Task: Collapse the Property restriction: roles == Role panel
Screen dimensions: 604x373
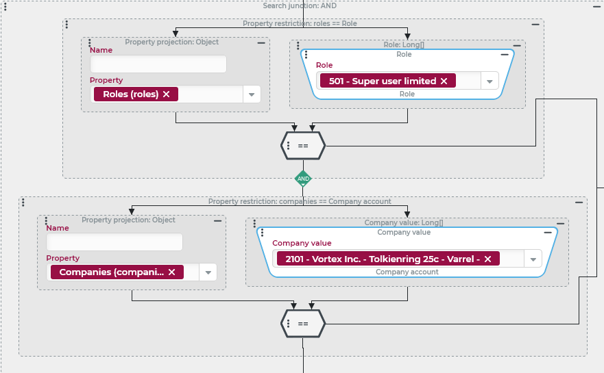Action: [535, 24]
